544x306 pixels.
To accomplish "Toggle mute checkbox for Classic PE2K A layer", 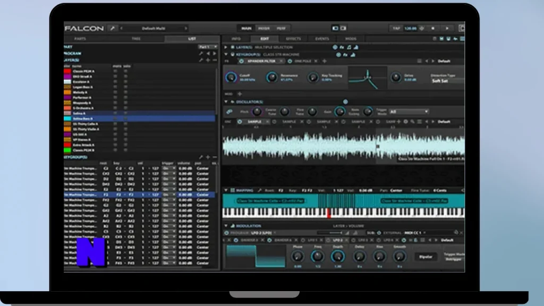I will click(115, 71).
